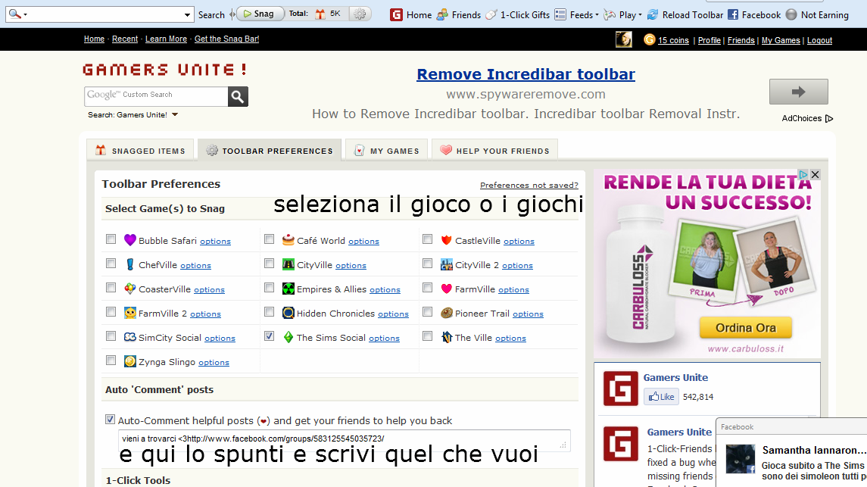
Task: Like the Gamers Unite Facebook page
Action: pos(661,396)
